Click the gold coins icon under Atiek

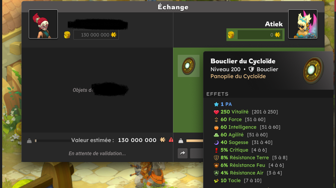[x=231, y=35]
